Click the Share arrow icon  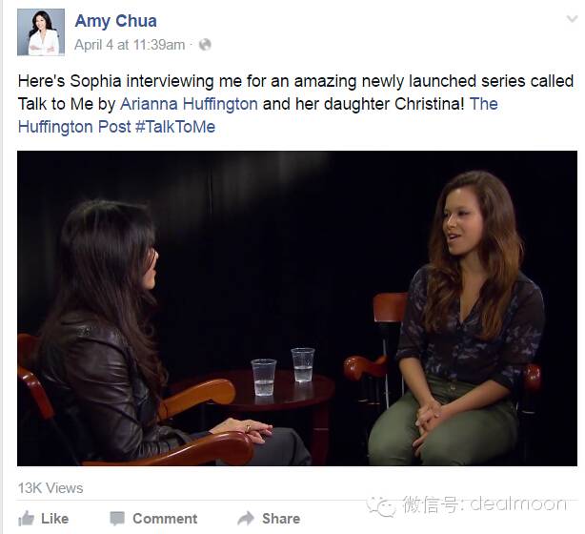[x=246, y=519]
